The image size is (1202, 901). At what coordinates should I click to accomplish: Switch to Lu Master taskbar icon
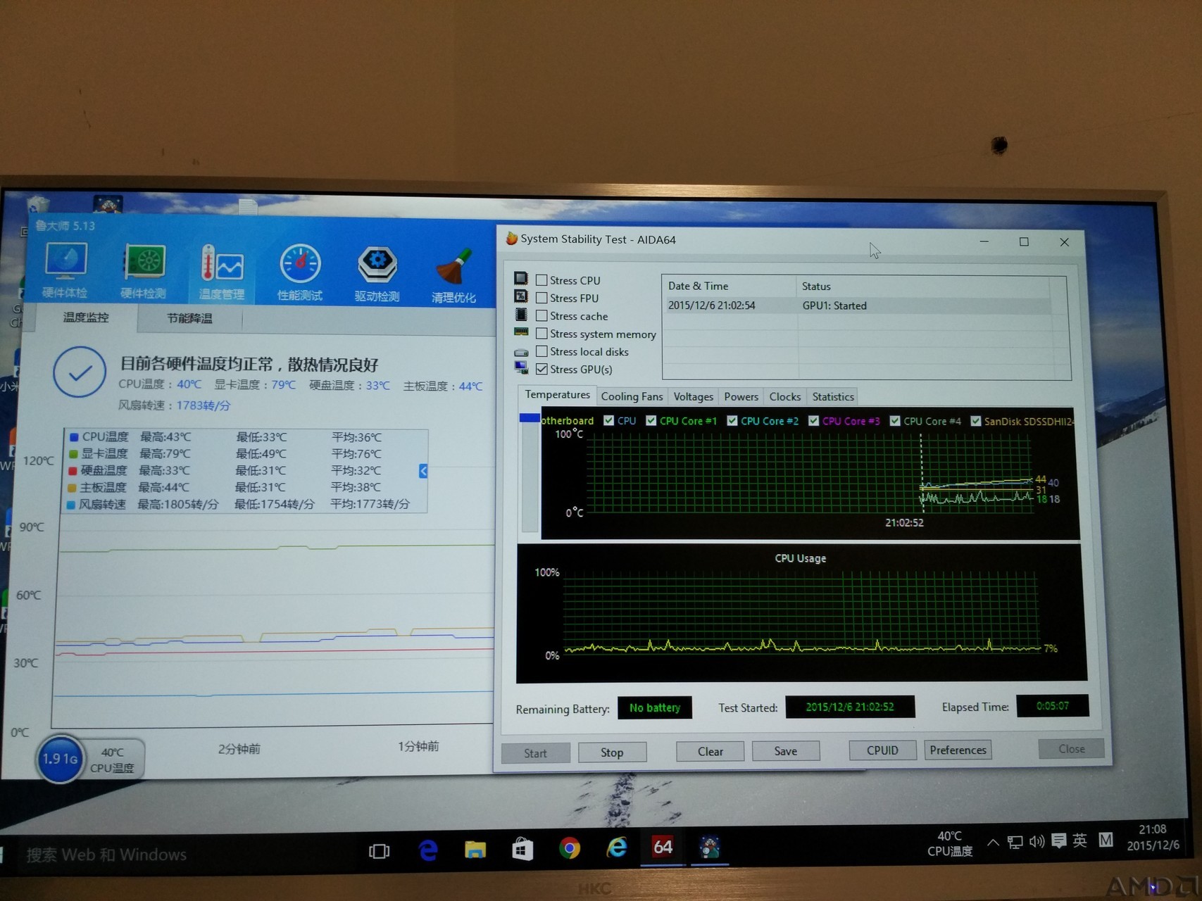click(x=710, y=846)
